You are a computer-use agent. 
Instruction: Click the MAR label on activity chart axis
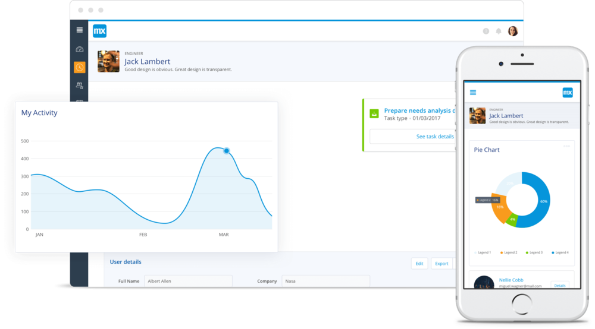(224, 235)
